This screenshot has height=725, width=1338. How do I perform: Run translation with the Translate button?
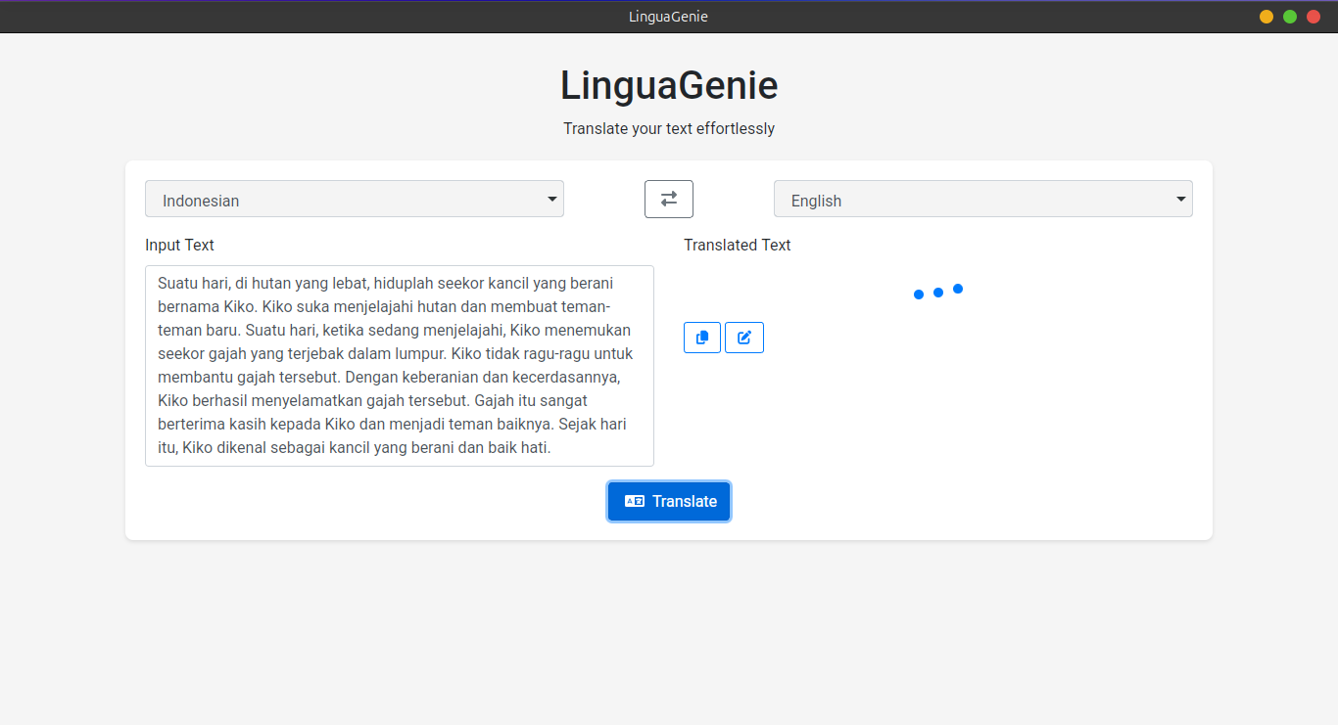point(669,501)
